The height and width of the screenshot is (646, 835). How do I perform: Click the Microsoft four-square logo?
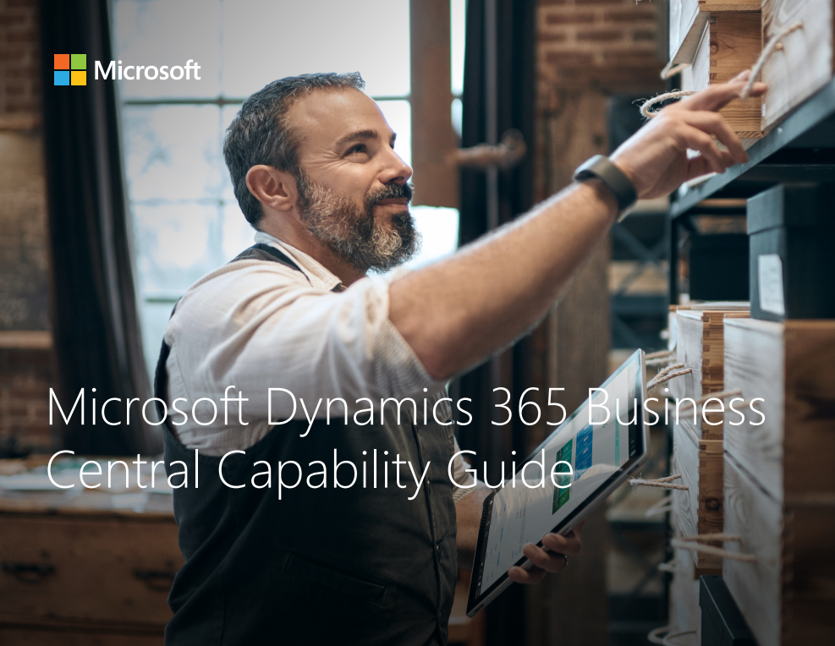coord(69,69)
